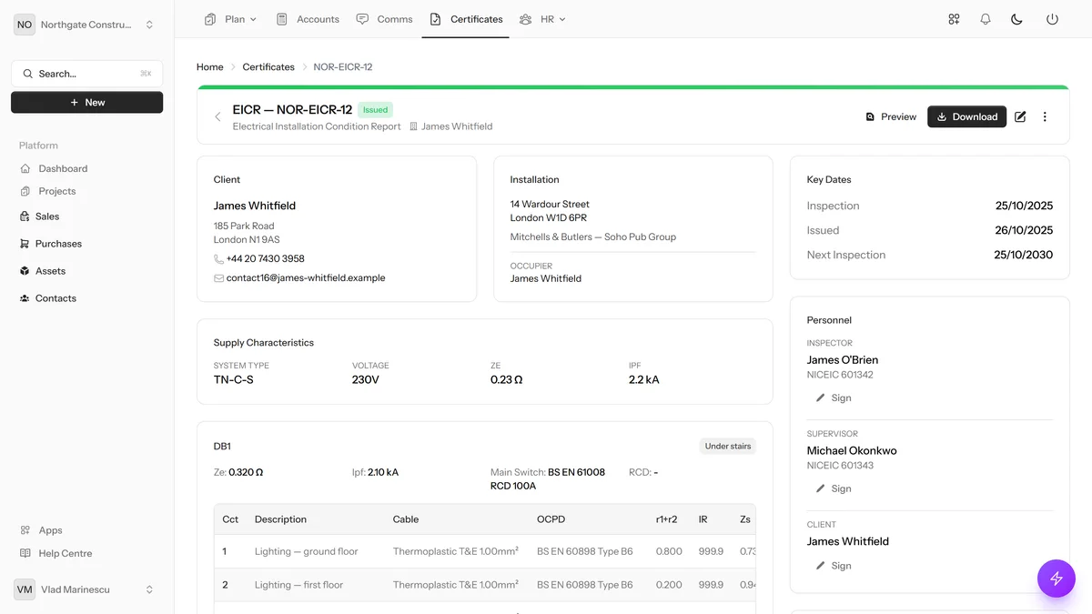Sign as inspector James O'Brien
1092x614 pixels.
[x=833, y=398]
